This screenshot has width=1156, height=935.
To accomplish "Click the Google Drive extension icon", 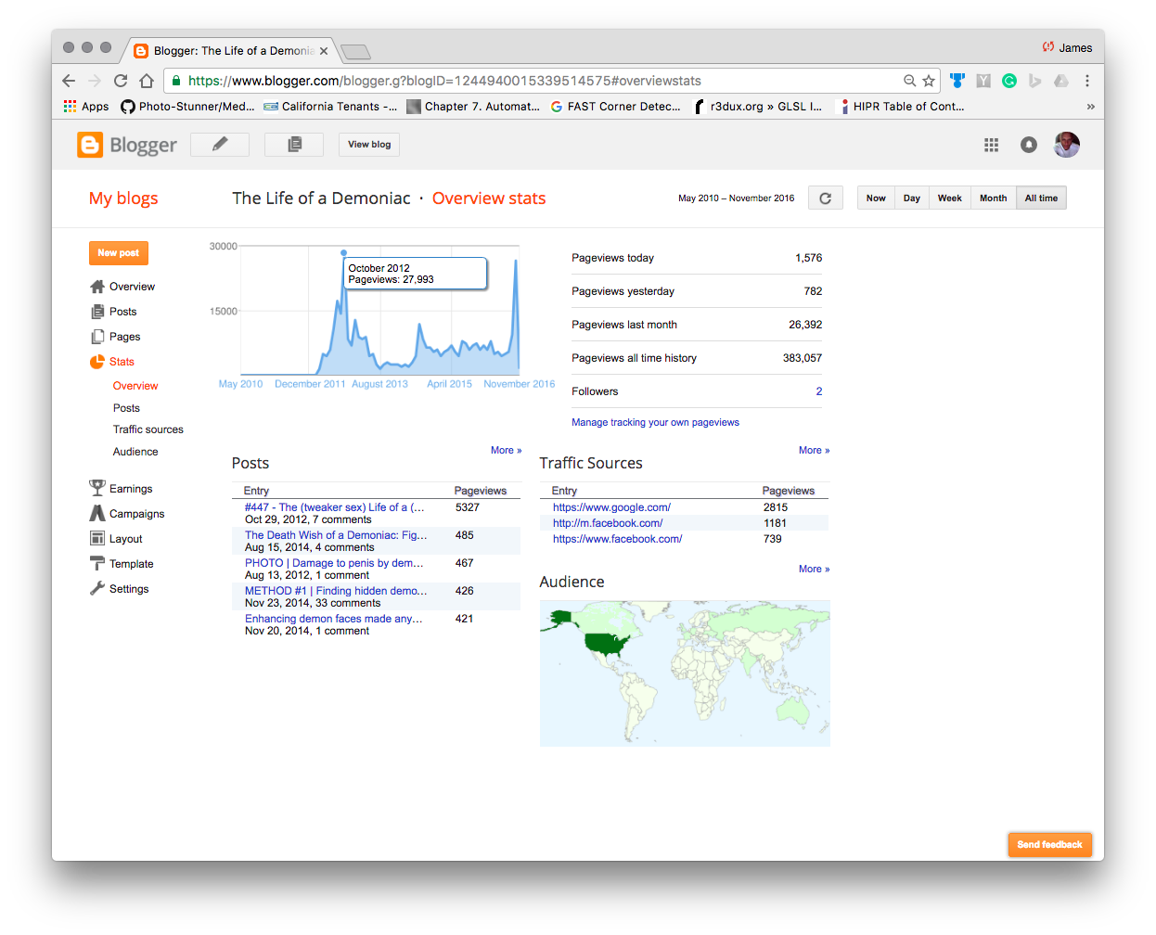I will pos(1061,81).
